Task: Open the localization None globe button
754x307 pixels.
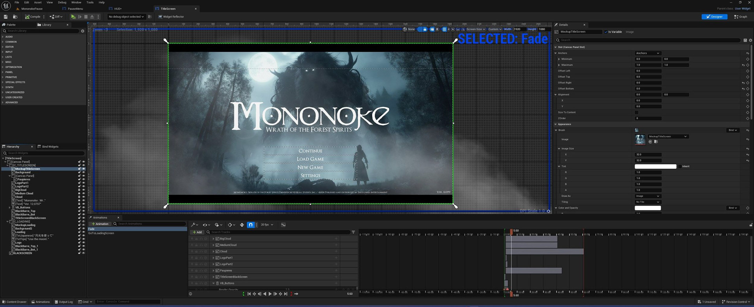Action: click(x=409, y=29)
